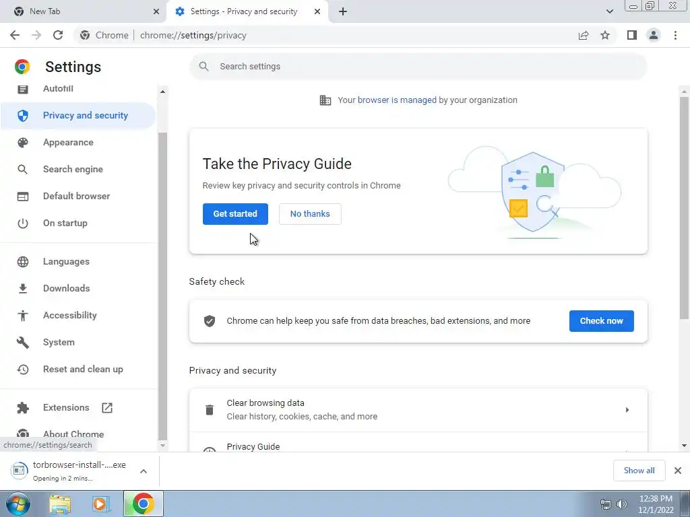This screenshot has height=517, width=690.
Task: Click the volume speaker tray icon
Action: pyautogui.click(x=622, y=504)
